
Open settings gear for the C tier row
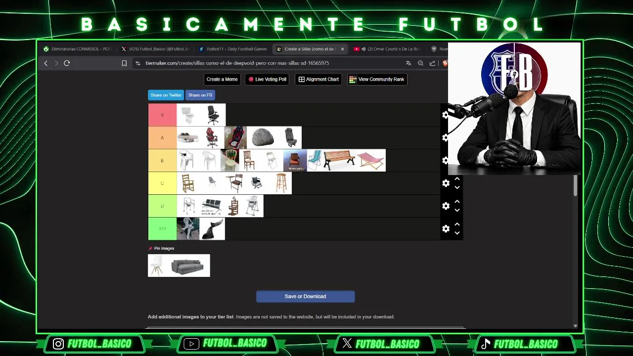(x=446, y=183)
